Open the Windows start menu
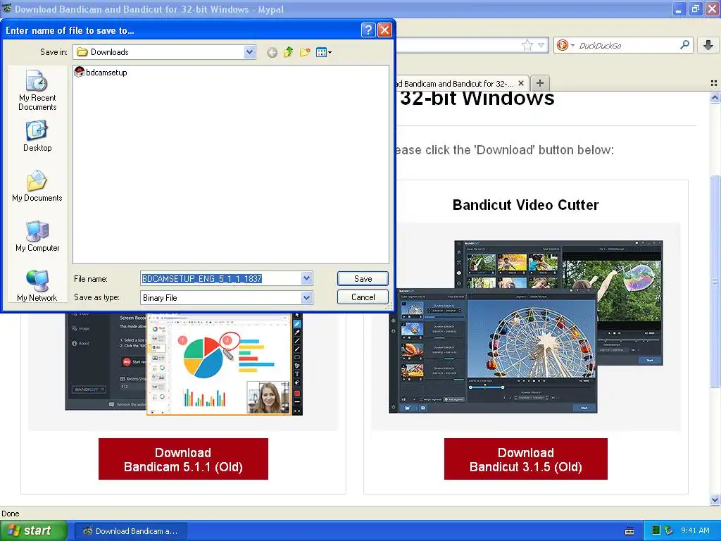 click(33, 531)
